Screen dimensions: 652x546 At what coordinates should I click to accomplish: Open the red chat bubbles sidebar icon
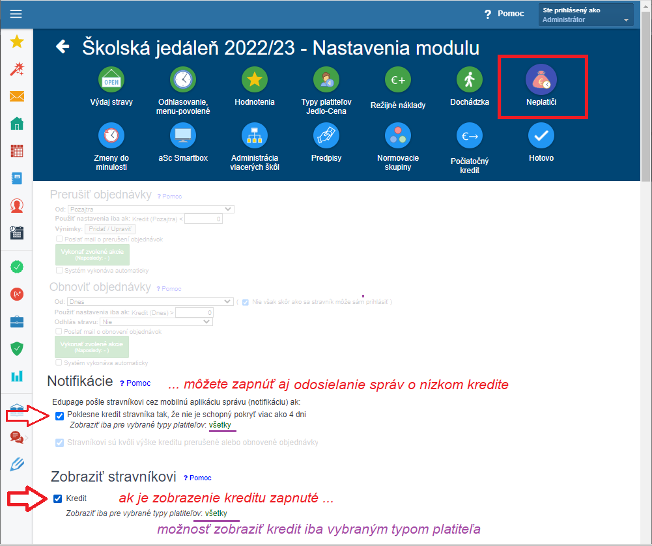coord(17,437)
